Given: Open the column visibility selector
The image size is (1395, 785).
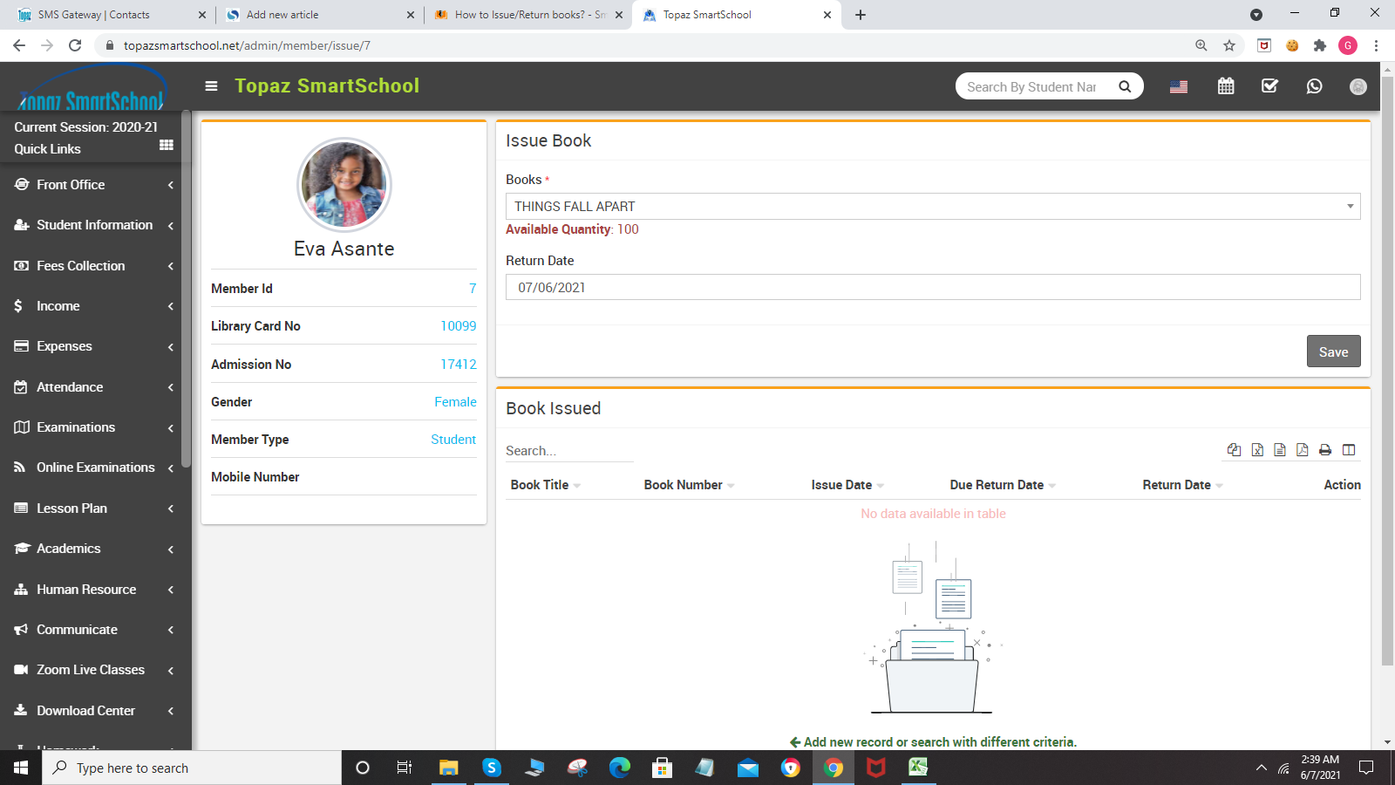Looking at the screenshot, I should coord(1349,450).
